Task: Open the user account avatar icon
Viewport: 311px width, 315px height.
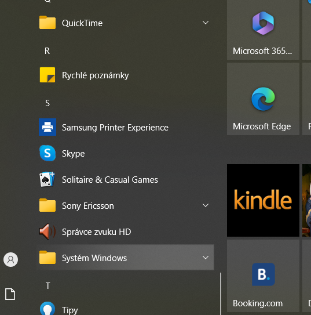Action: click(x=10, y=259)
